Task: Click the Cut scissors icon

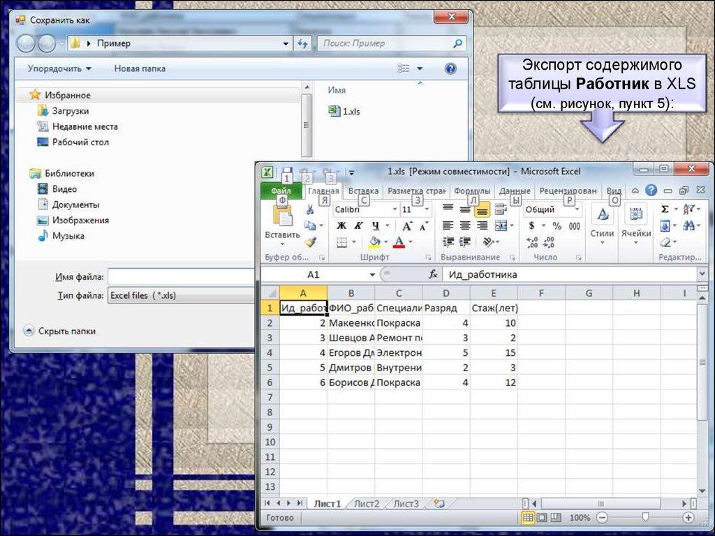Action: (310, 209)
